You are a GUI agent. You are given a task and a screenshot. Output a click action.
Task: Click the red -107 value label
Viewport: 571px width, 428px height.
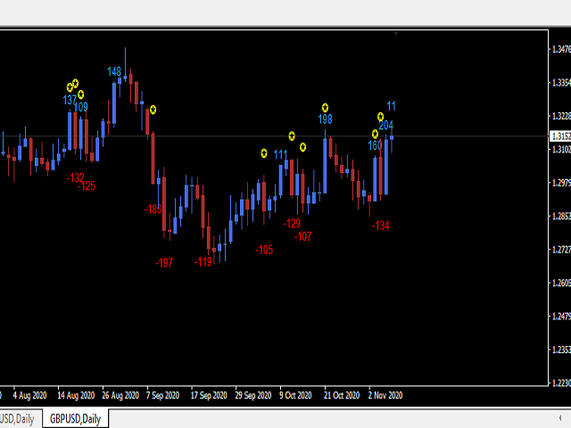[x=303, y=236]
